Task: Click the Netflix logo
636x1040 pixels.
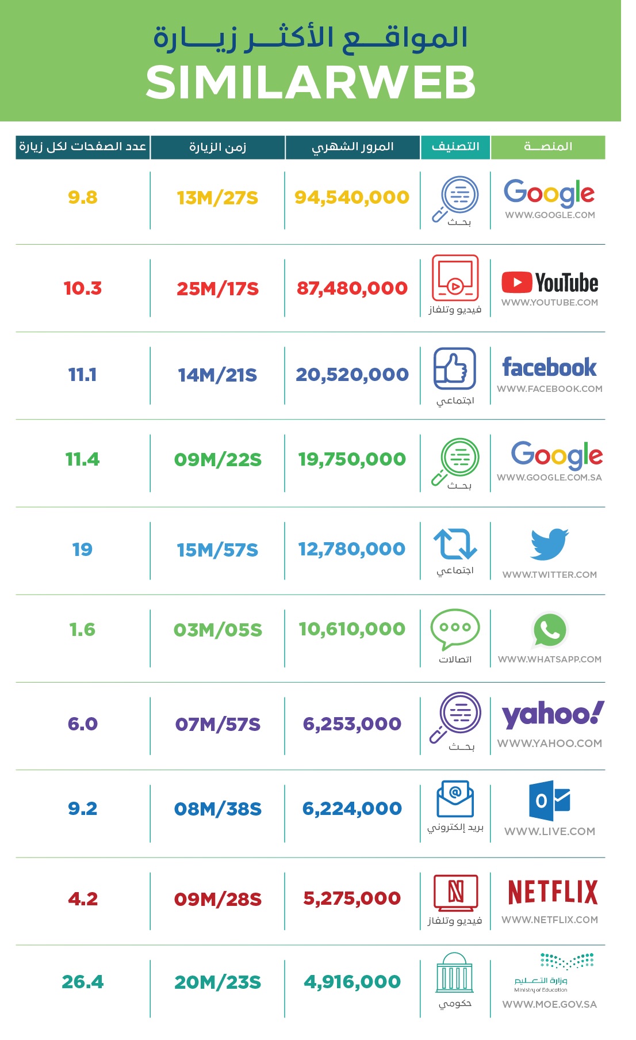Action: (553, 893)
